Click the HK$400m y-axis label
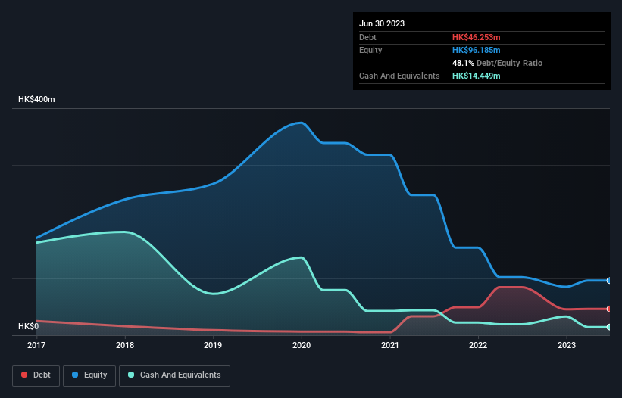 click(x=36, y=99)
